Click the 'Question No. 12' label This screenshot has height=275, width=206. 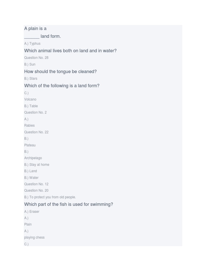[36, 184]
